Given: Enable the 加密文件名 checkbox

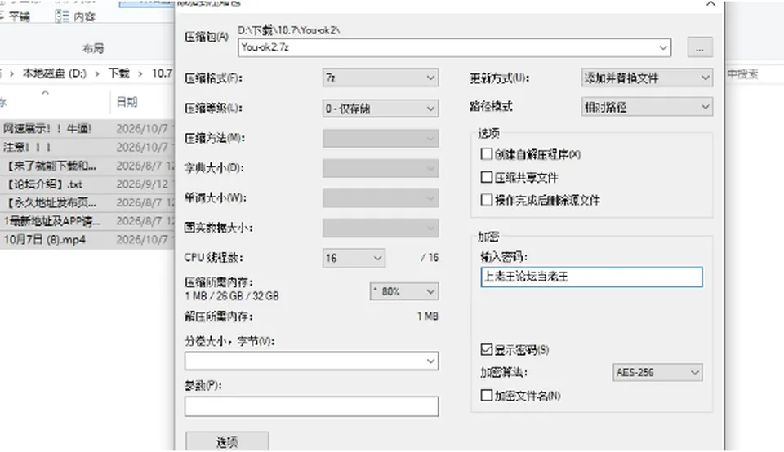Looking at the screenshot, I should 487,396.
